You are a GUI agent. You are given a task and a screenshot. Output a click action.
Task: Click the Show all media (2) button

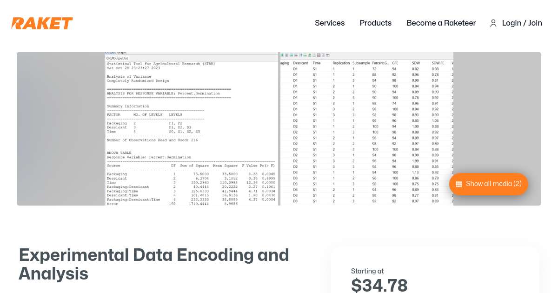tap(488, 184)
